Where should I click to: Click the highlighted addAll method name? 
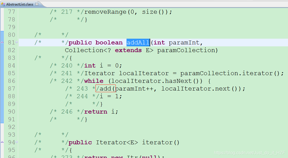tap(138, 43)
